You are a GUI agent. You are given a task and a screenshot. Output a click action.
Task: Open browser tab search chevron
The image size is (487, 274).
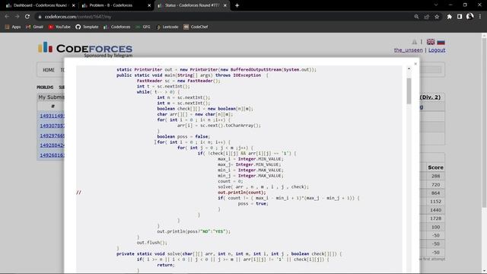point(436,5)
